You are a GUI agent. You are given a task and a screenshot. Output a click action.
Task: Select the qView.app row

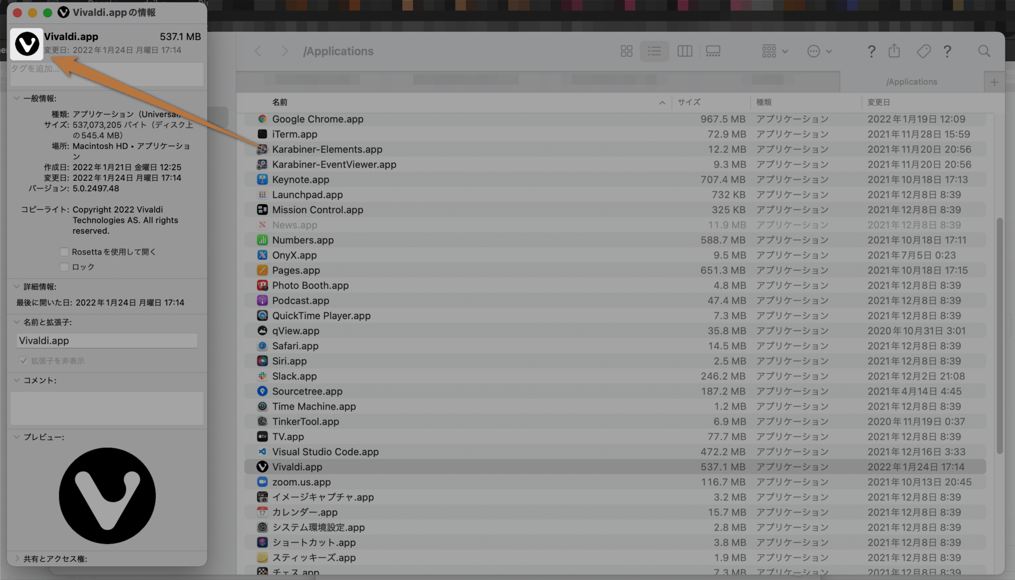[615, 331]
